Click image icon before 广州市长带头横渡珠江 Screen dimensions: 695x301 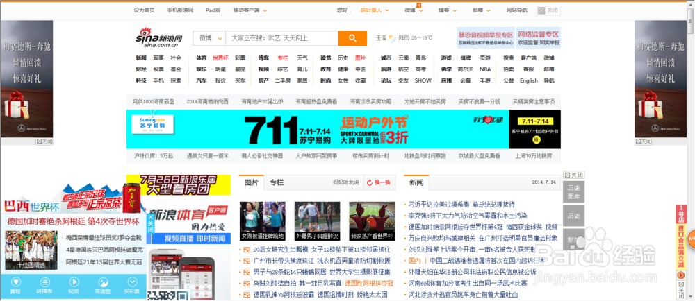[247, 261]
